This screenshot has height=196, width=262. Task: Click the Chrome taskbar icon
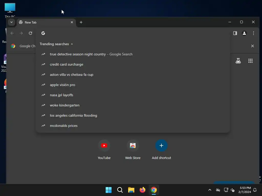154,190
